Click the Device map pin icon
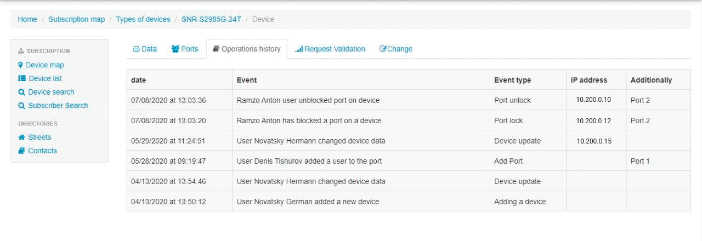The image size is (702, 241). (x=21, y=65)
